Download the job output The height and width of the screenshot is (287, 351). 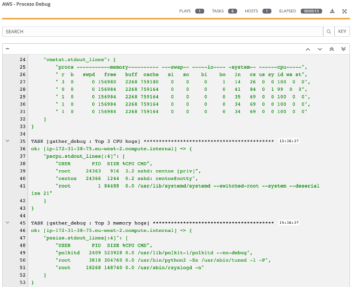[x=332, y=11]
